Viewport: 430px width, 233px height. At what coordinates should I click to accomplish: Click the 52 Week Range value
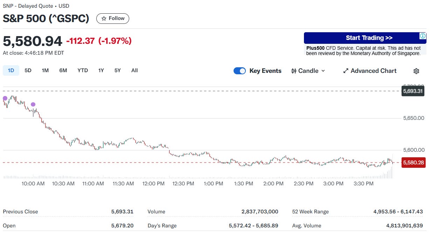tap(398, 212)
